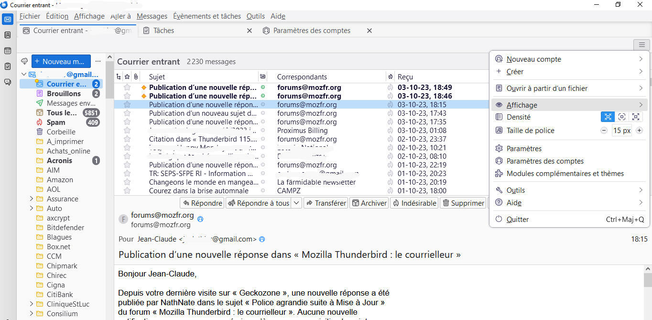Click the Spam folder flame icon
The width and height of the screenshot is (652, 320).
point(40,122)
